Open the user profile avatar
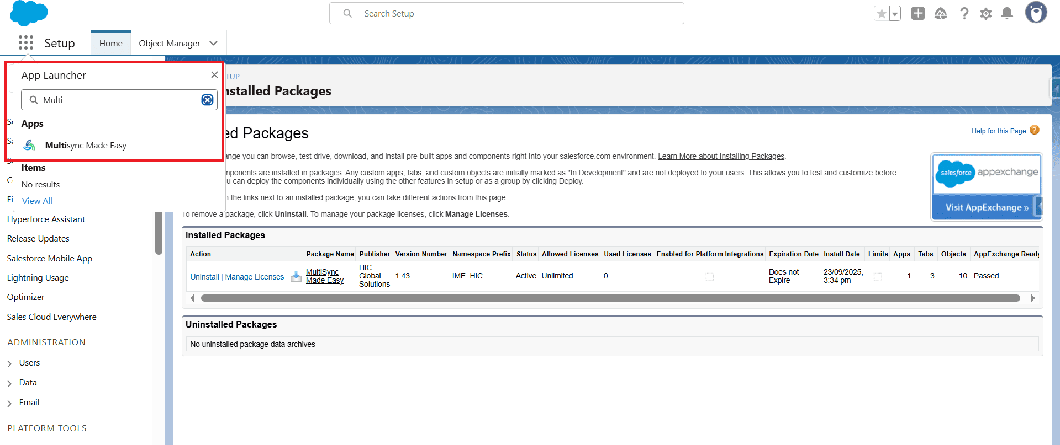 click(x=1036, y=13)
